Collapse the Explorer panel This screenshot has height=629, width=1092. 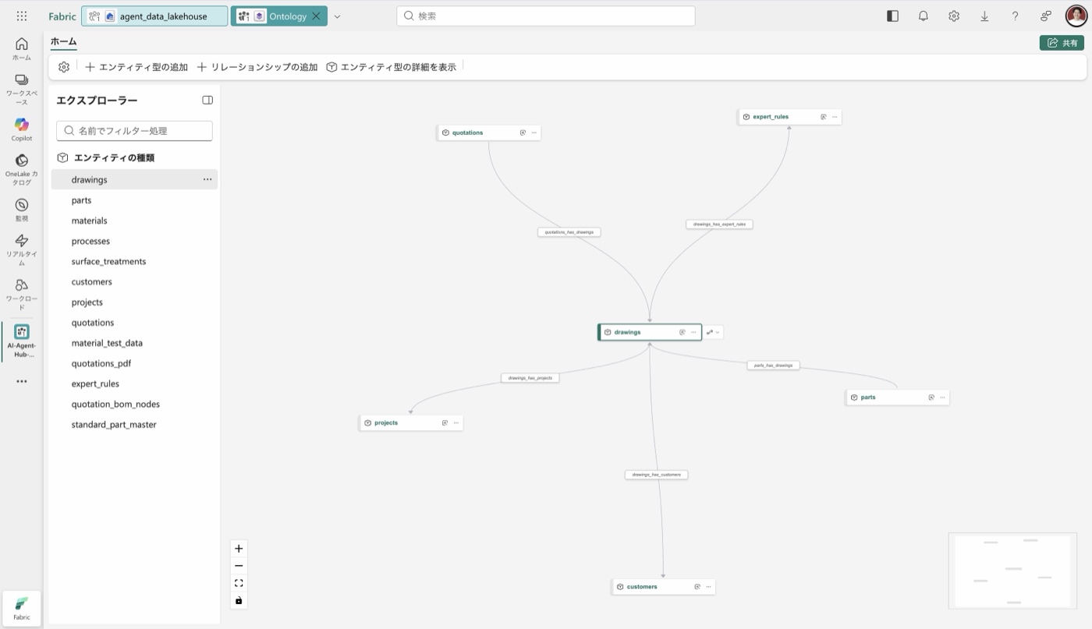[x=207, y=100]
